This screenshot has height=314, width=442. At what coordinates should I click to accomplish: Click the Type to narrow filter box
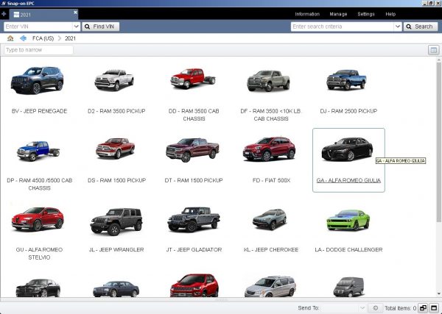pos(38,50)
